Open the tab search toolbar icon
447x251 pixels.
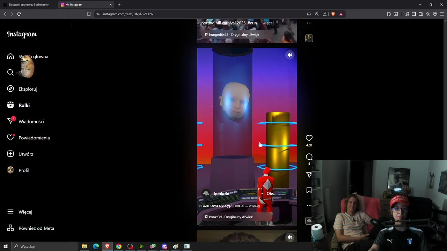point(396,14)
